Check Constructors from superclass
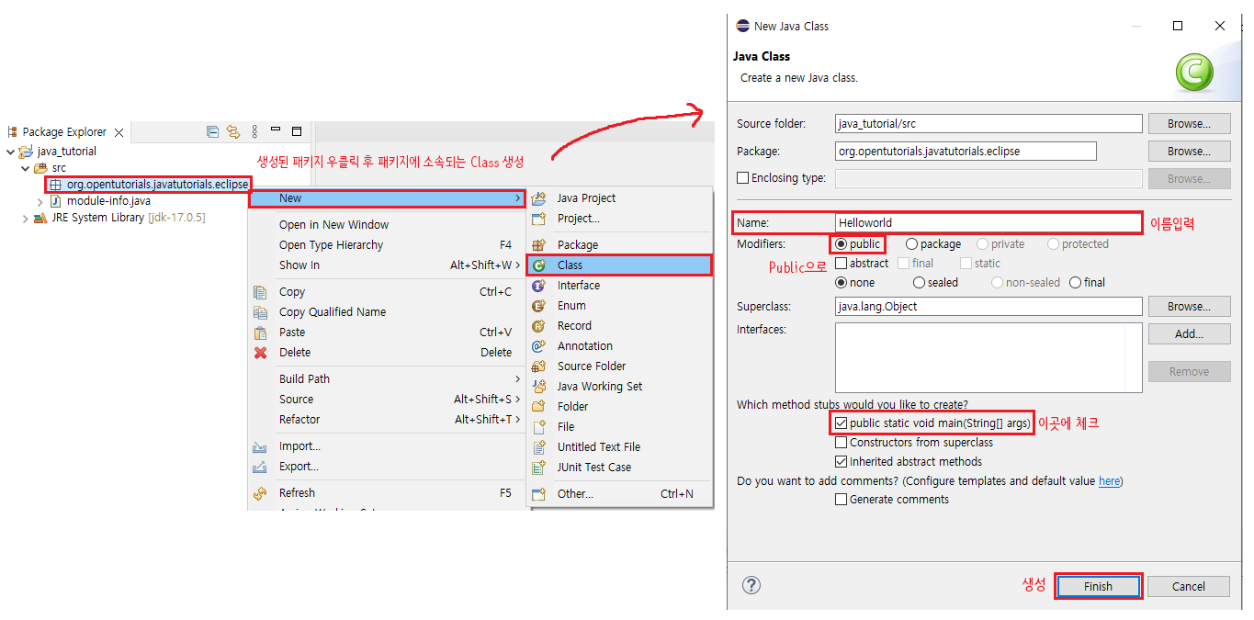The height and width of the screenshot is (620, 1254). 842,443
